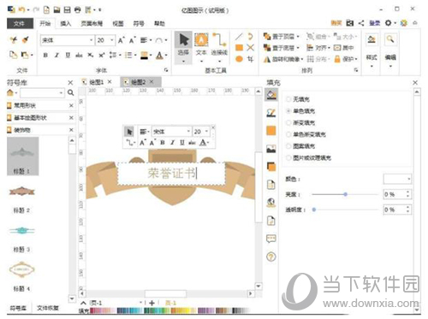The image size is (428, 319).
Task: Open the shadow tab in the side panel
Action: (x=271, y=167)
